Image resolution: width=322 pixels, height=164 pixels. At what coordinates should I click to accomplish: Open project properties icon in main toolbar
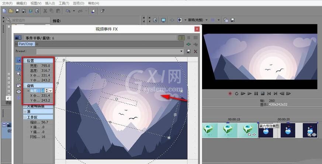37,11
